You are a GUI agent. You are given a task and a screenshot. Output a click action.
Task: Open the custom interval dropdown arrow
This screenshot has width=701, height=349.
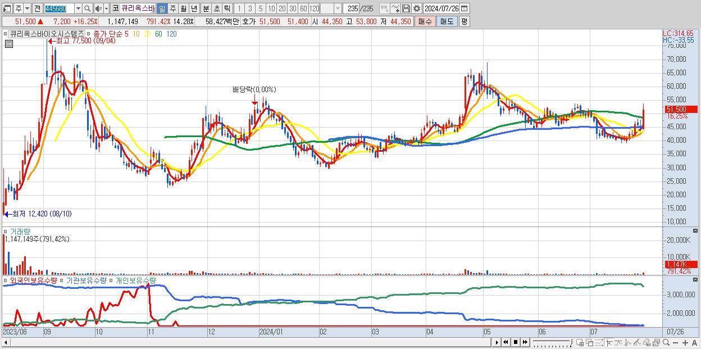[338, 8]
